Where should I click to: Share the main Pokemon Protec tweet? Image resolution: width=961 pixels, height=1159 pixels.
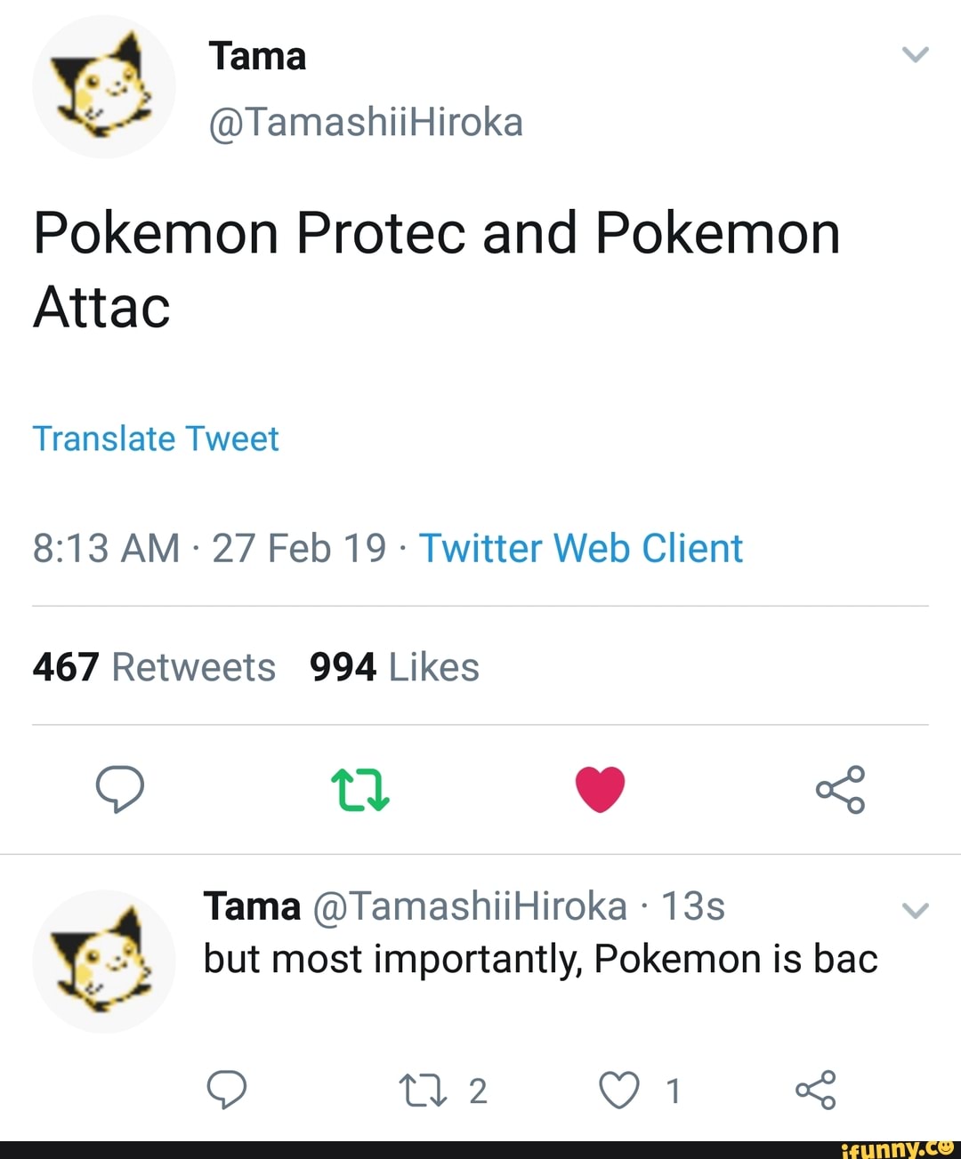pos(840,789)
